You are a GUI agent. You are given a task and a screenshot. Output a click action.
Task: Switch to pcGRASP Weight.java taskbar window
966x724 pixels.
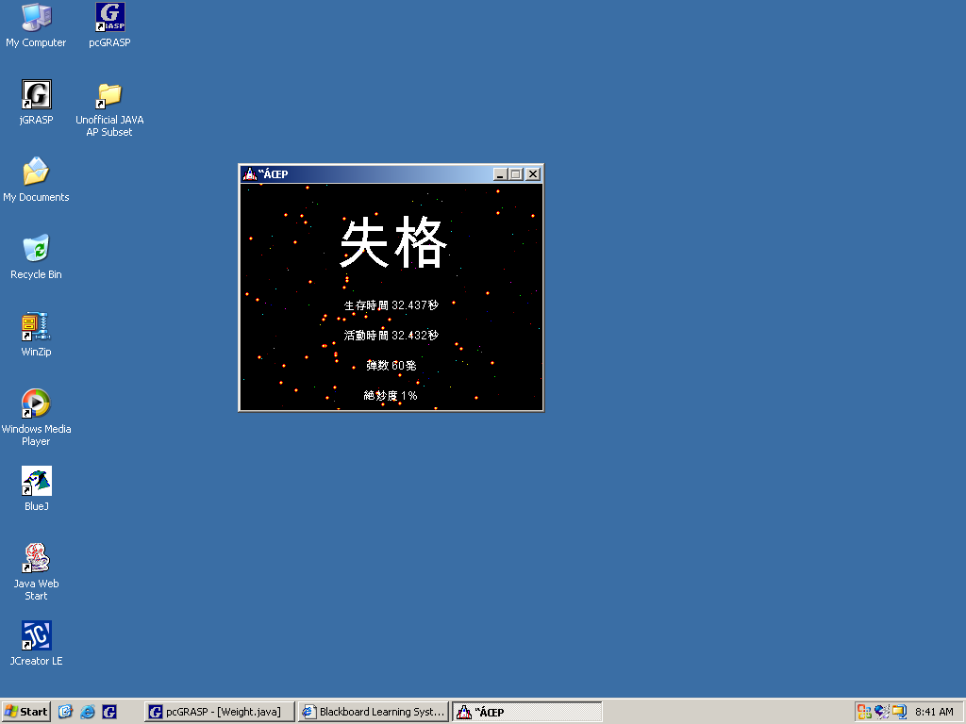220,712
